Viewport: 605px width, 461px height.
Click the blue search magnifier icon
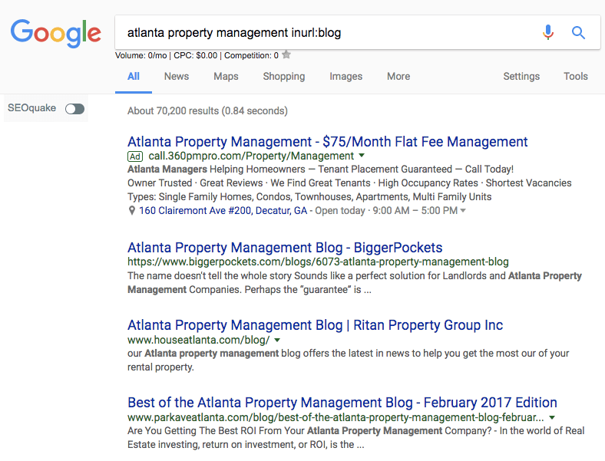pyautogui.click(x=578, y=33)
